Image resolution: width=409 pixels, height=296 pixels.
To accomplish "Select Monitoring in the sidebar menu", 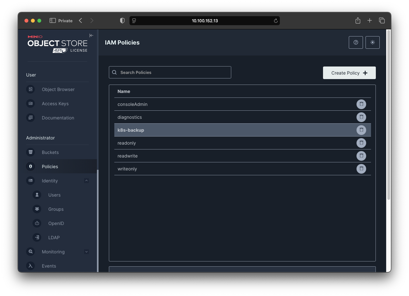I will [53, 251].
